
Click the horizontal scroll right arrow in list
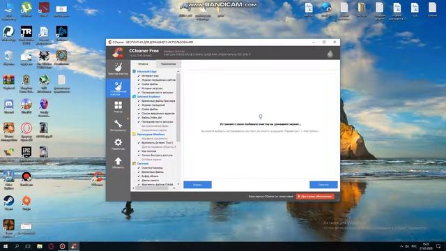pyautogui.click(x=174, y=188)
